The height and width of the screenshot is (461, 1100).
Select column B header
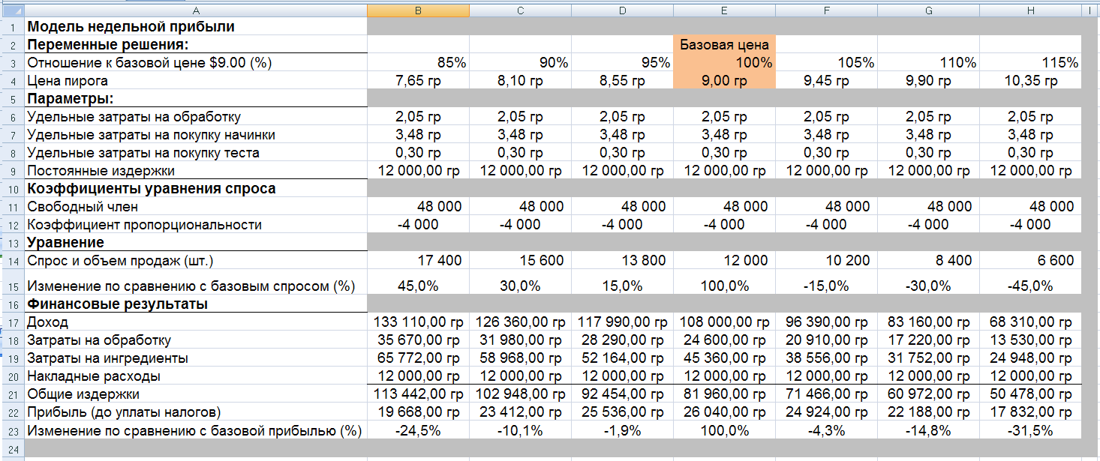pos(418,10)
